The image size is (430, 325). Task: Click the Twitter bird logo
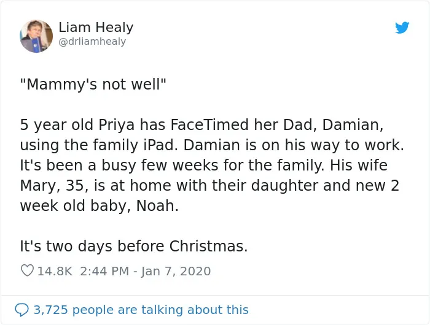pyautogui.click(x=402, y=28)
